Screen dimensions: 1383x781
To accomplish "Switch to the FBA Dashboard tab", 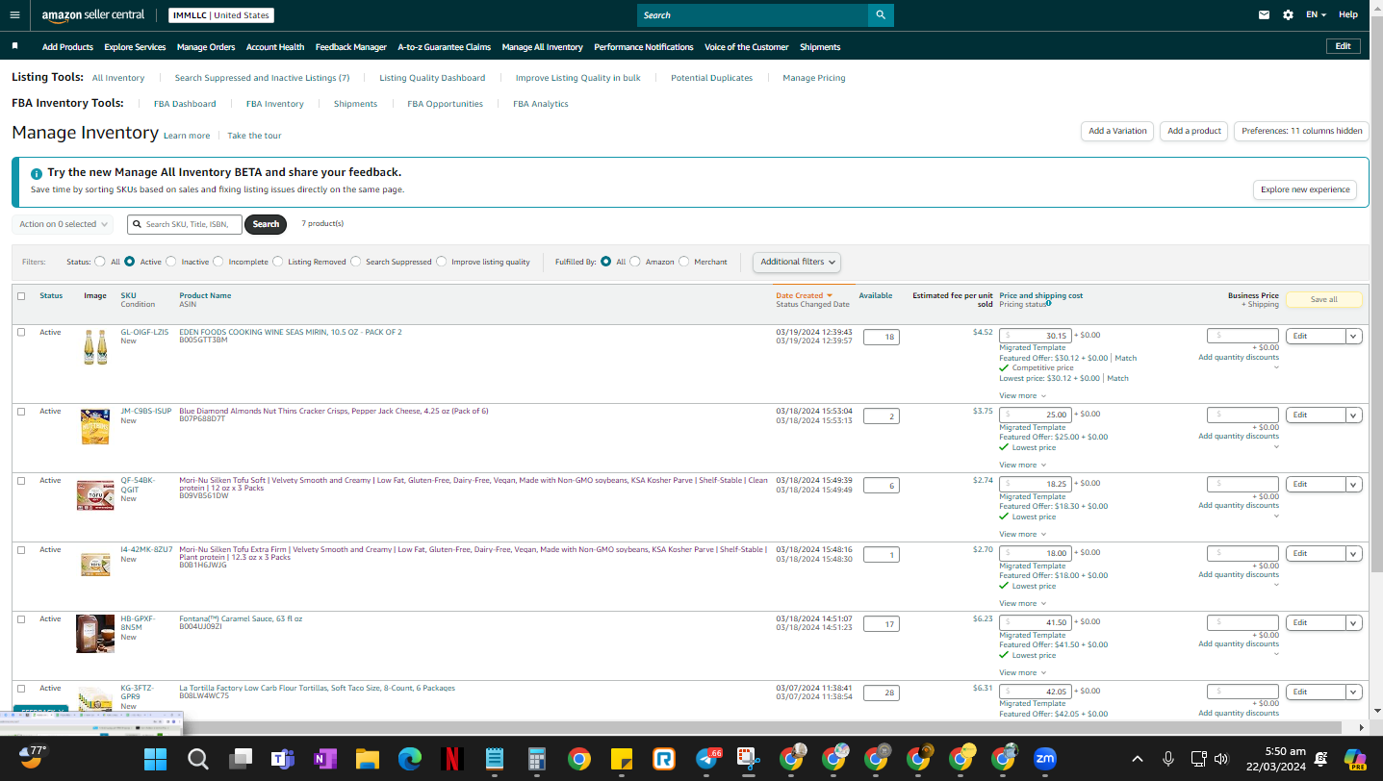I will point(185,104).
